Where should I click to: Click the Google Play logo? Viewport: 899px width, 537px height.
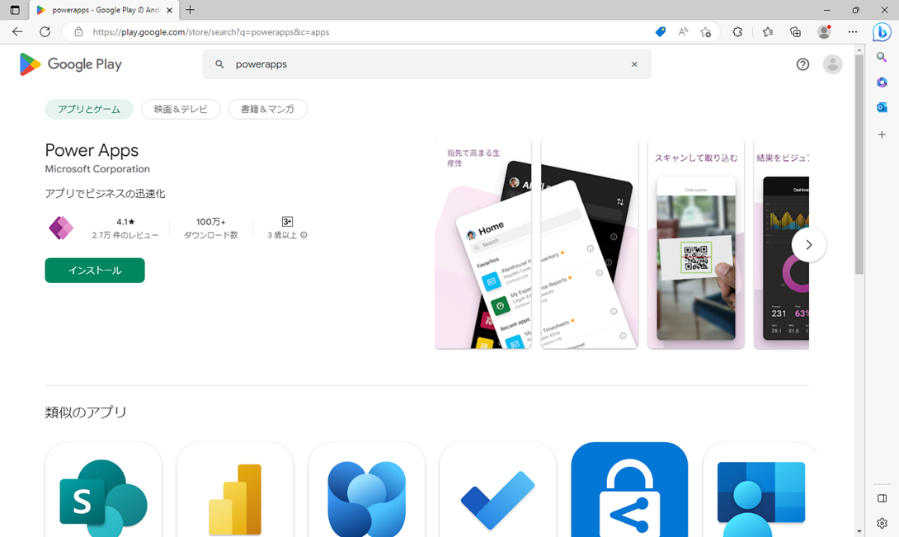coord(71,64)
